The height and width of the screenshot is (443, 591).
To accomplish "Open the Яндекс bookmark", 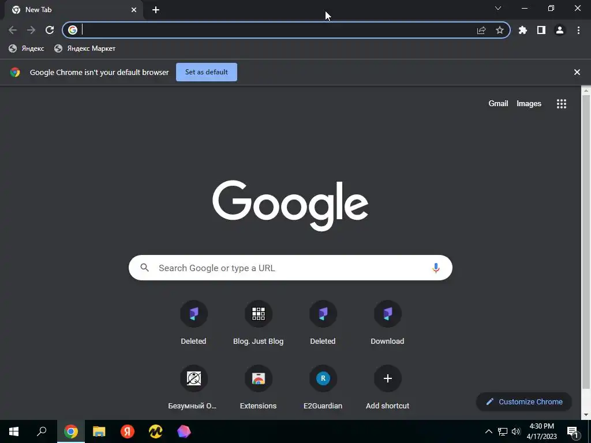I will click(27, 48).
